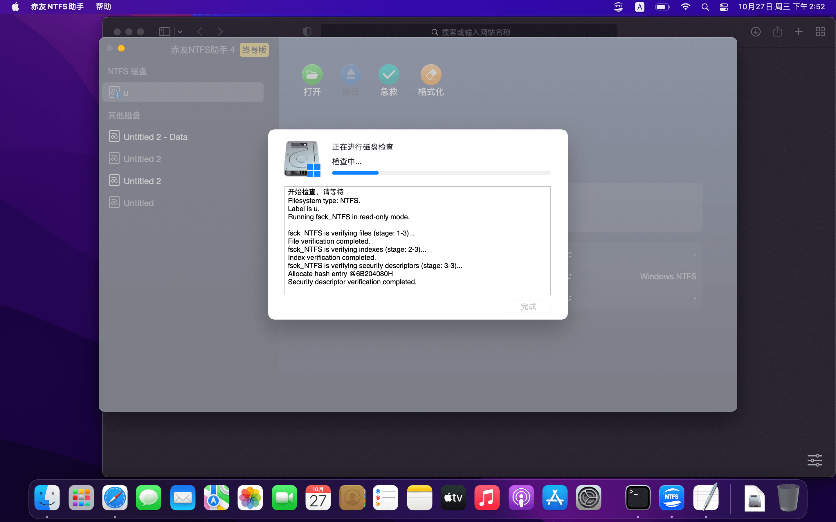This screenshot has height=522, width=836.
Task: Click Safari forward arrow
Action: pyautogui.click(x=220, y=32)
